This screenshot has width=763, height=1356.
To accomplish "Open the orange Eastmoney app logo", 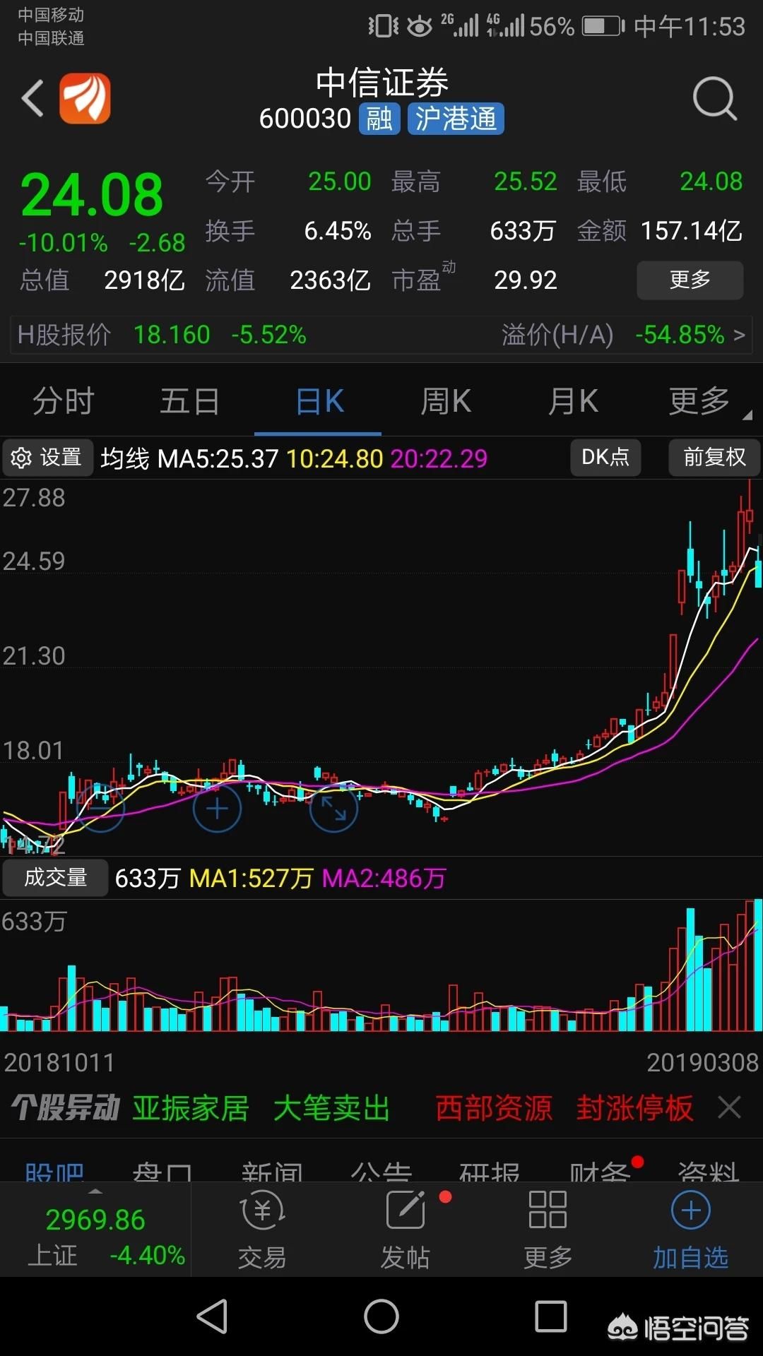I will point(85,98).
